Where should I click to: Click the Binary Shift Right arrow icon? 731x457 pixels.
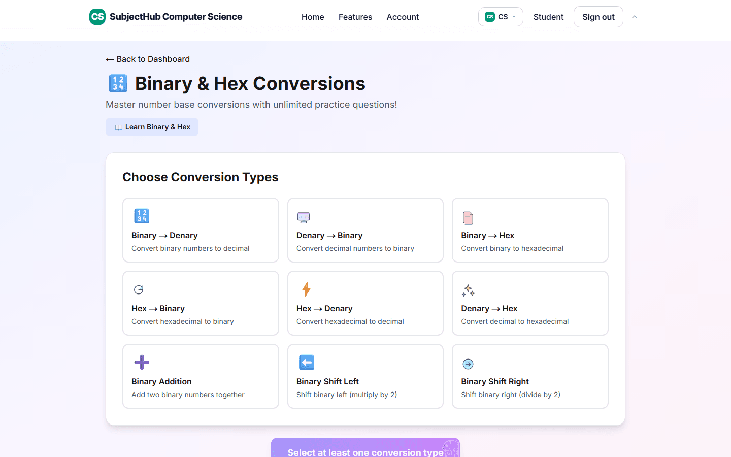(468, 364)
